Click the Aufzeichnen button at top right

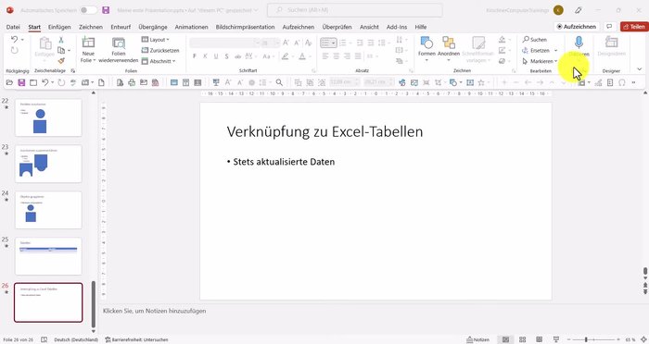pyautogui.click(x=577, y=27)
